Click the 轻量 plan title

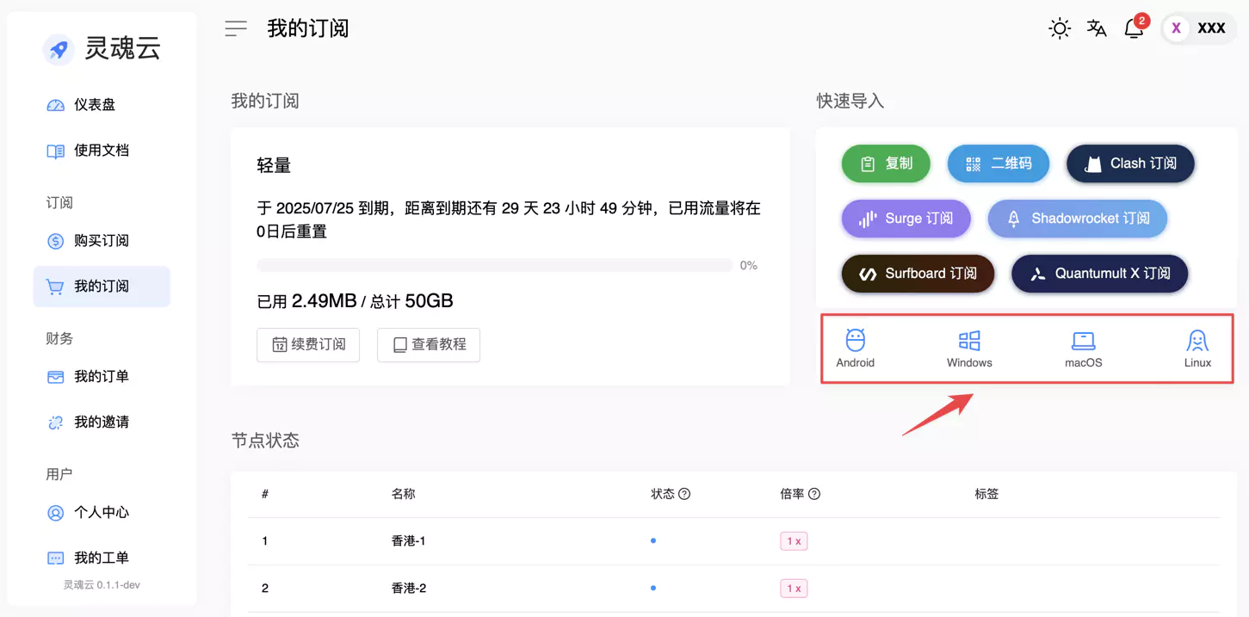(274, 166)
